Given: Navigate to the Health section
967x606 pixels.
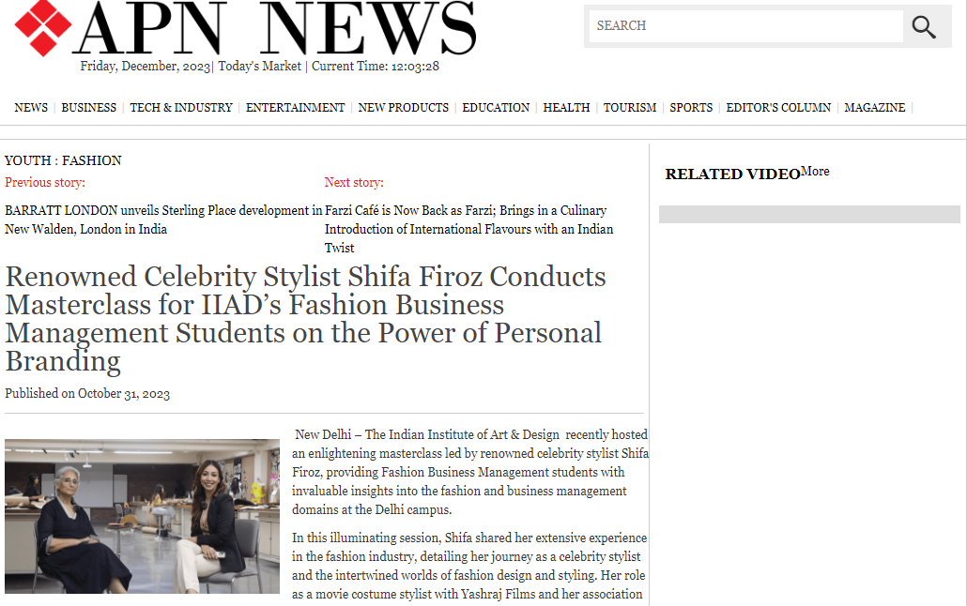Looking at the screenshot, I should (x=566, y=108).
